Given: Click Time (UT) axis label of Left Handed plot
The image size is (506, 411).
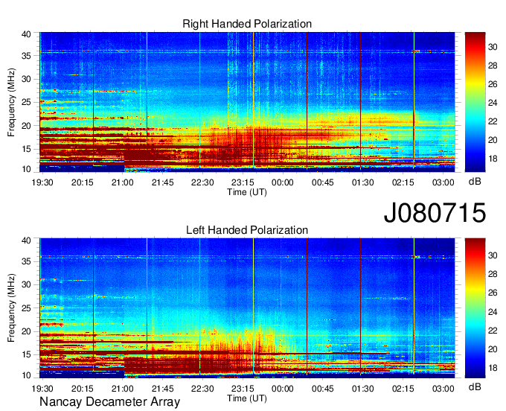Looking at the screenshot, I should (x=247, y=398).
